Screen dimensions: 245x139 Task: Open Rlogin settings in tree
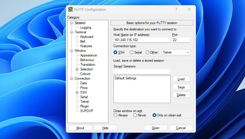85,106
